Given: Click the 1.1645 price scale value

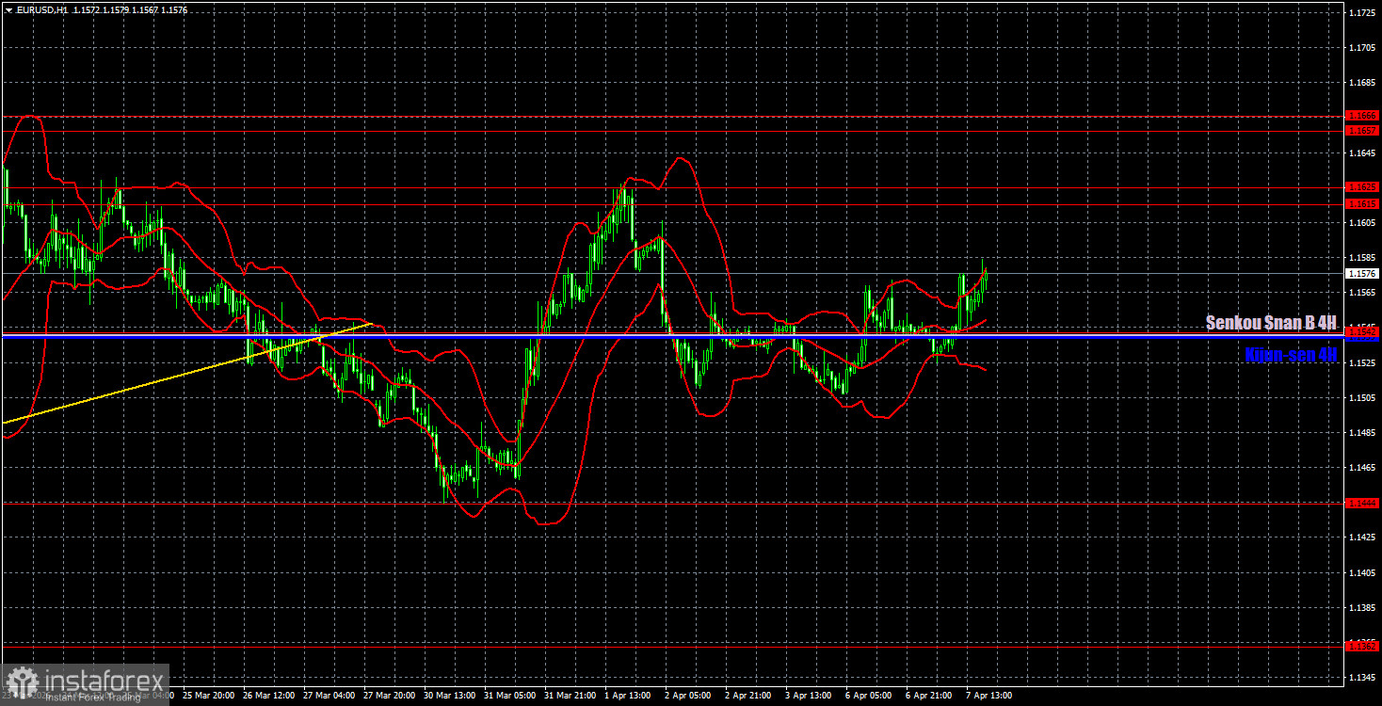Looking at the screenshot, I should tap(1362, 152).
